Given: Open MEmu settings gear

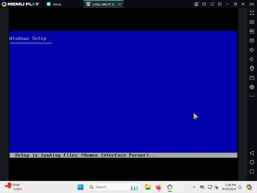Looking at the screenshot, I should coord(252,87).
